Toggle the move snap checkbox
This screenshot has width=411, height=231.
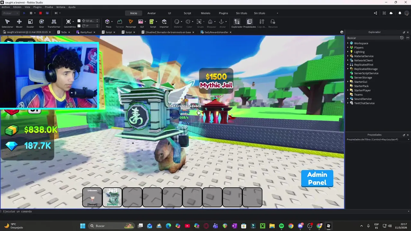79,21
